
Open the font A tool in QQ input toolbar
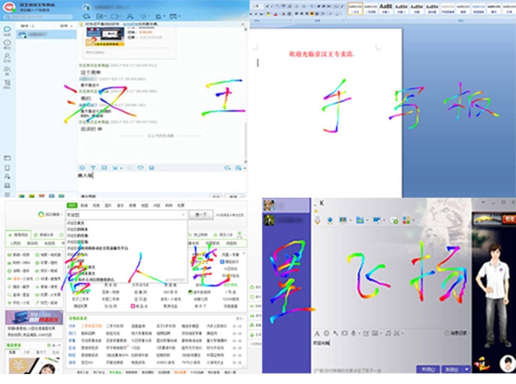[x=317, y=333]
